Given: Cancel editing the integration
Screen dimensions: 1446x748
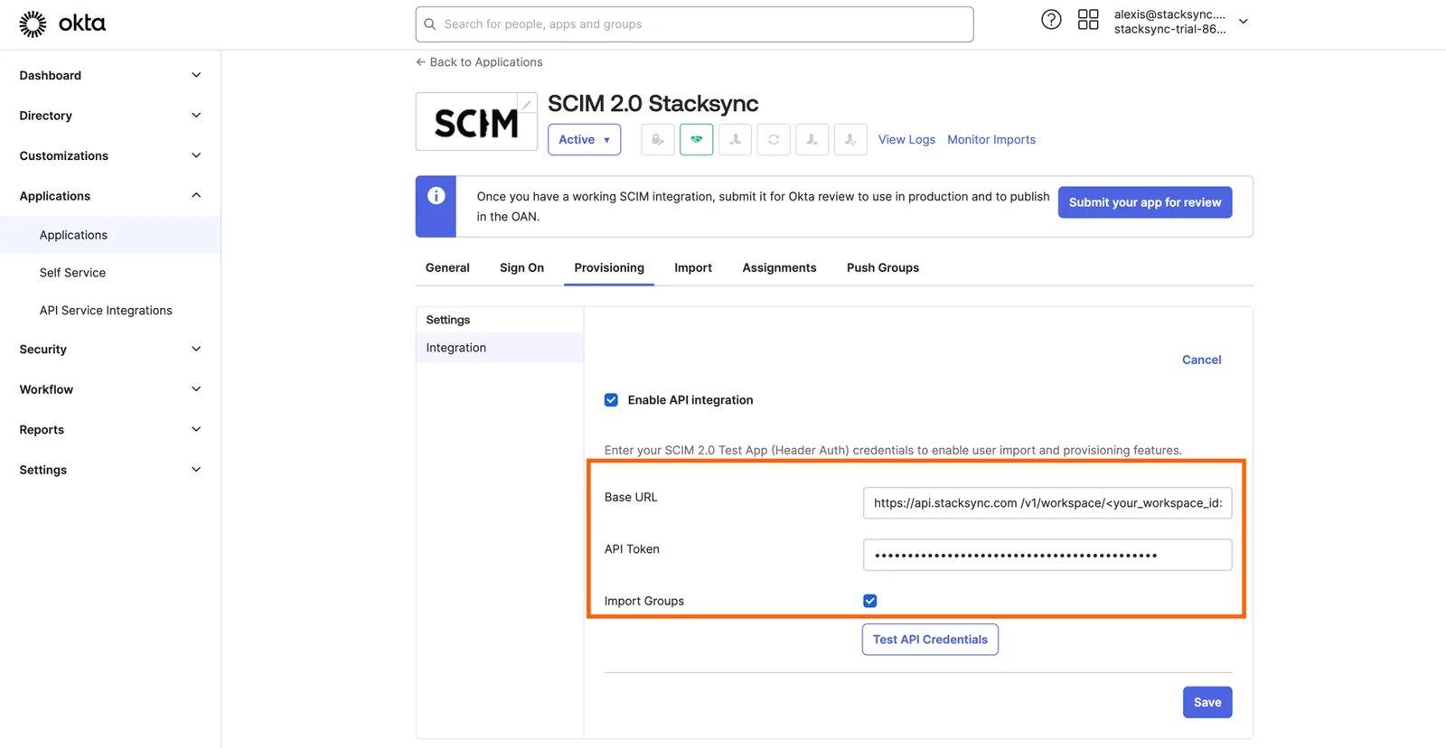Looking at the screenshot, I should tap(1202, 360).
